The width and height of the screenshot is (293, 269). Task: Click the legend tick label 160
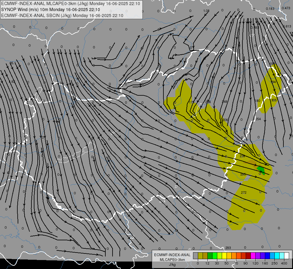click(265, 263)
